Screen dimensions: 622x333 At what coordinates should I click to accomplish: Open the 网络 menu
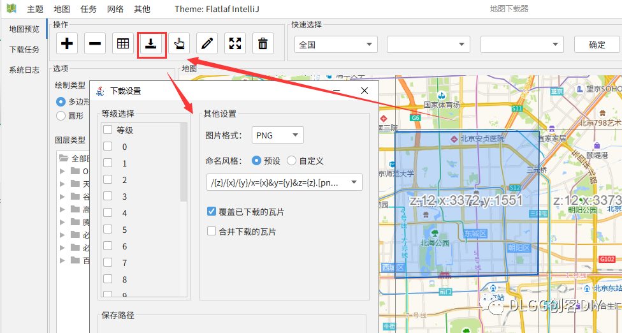click(x=115, y=9)
